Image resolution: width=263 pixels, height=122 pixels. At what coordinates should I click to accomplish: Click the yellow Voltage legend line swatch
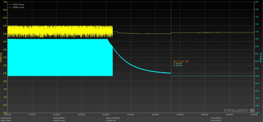point(10,4)
